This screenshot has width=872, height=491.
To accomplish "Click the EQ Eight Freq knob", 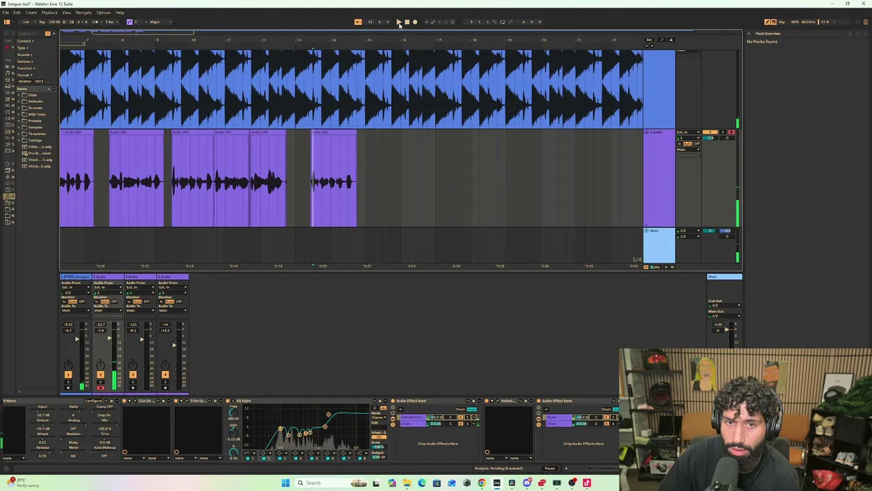I will click(233, 412).
